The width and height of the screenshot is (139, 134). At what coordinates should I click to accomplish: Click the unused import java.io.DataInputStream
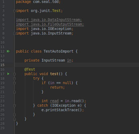coord(49,20)
